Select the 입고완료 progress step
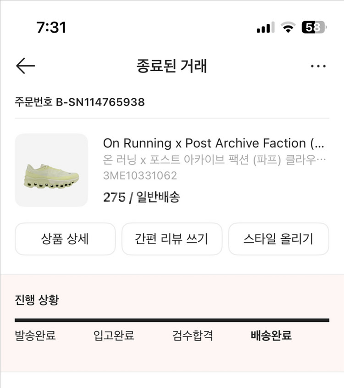 click(114, 336)
